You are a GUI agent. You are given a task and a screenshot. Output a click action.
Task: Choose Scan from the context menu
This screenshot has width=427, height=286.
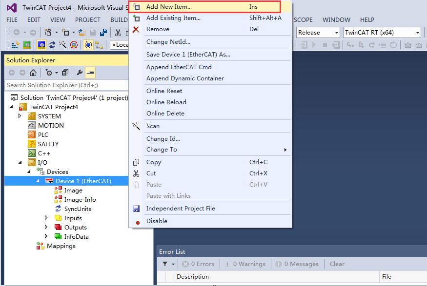click(210, 126)
